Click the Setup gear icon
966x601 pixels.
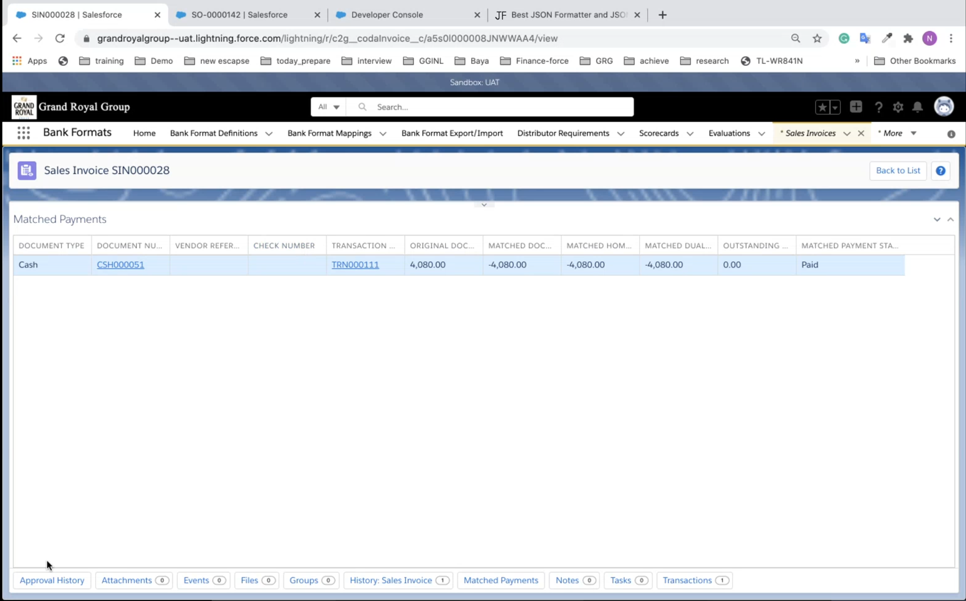coord(898,107)
